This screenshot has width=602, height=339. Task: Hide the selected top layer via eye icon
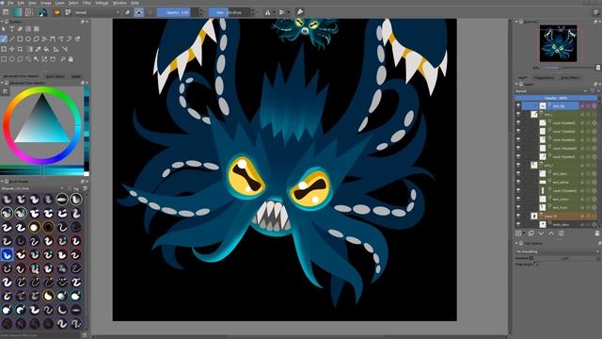(518, 105)
